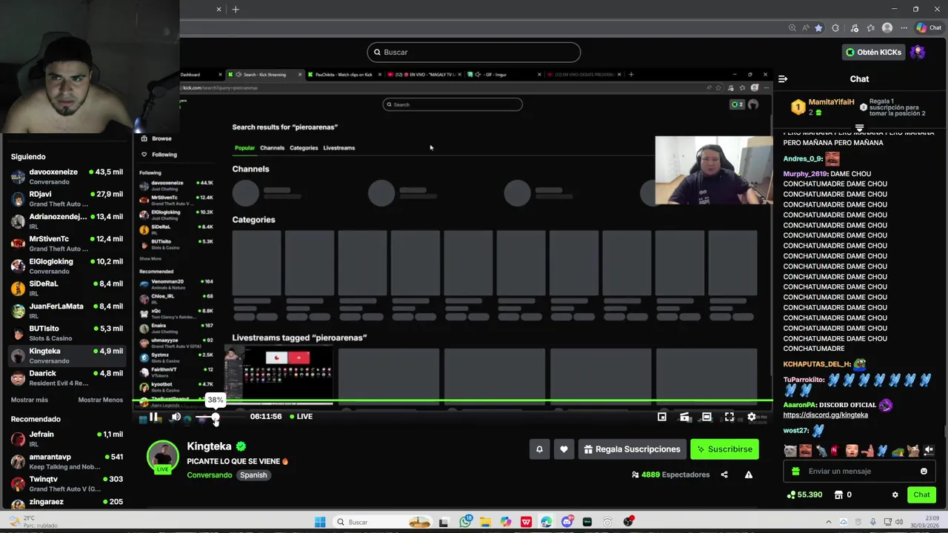
Task: Open read aloud icon in address bar
Action: tap(805, 28)
